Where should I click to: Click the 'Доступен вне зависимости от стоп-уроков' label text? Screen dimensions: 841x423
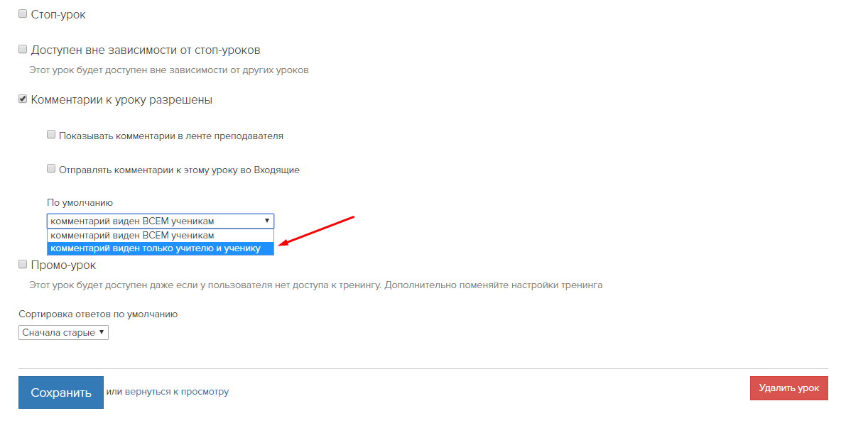[x=146, y=50]
